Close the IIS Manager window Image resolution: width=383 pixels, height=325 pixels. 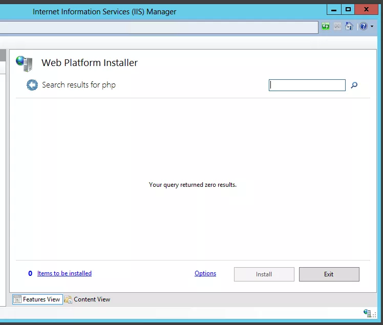click(366, 10)
